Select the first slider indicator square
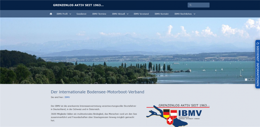Image resolution: width=260 pixels, height=127 pixels. pos(246,79)
